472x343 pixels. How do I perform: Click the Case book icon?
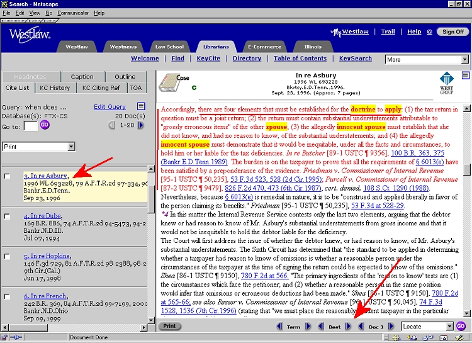pyautogui.click(x=170, y=82)
